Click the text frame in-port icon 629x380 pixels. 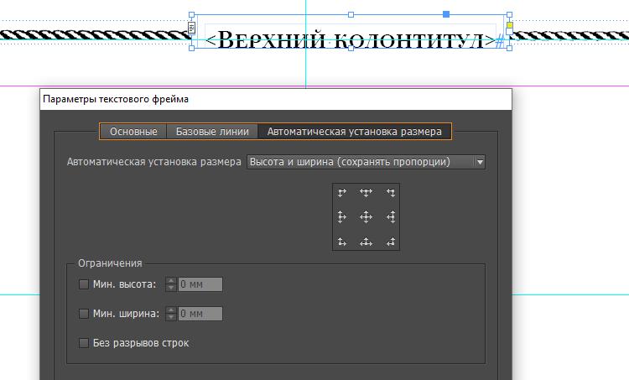point(192,28)
